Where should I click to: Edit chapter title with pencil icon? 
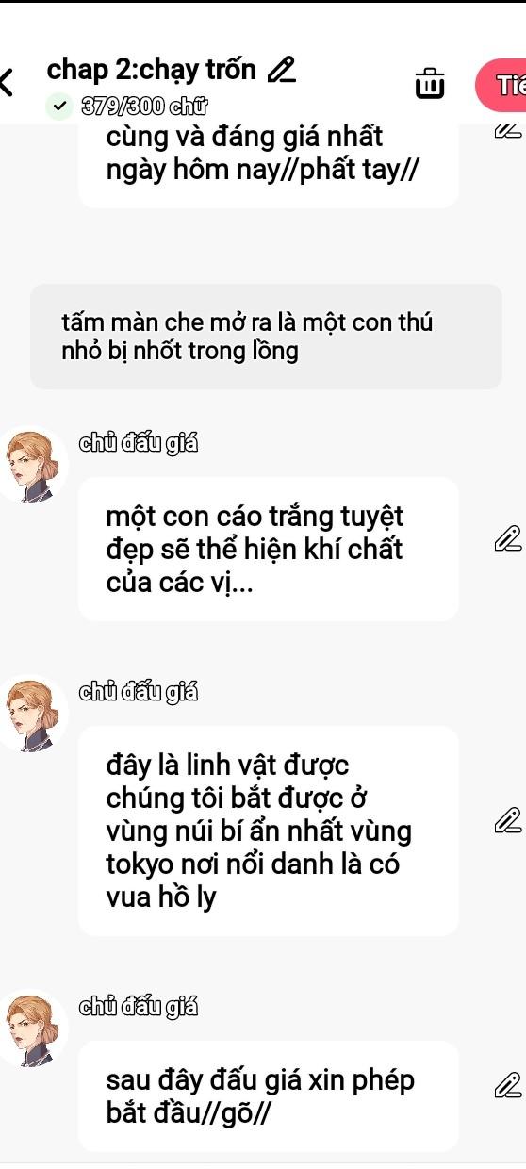click(281, 70)
